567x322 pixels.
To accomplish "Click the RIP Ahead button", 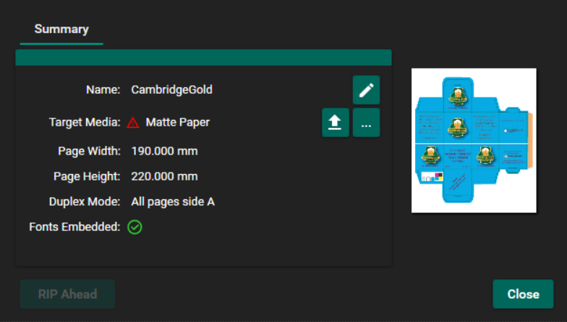I will click(x=67, y=294).
